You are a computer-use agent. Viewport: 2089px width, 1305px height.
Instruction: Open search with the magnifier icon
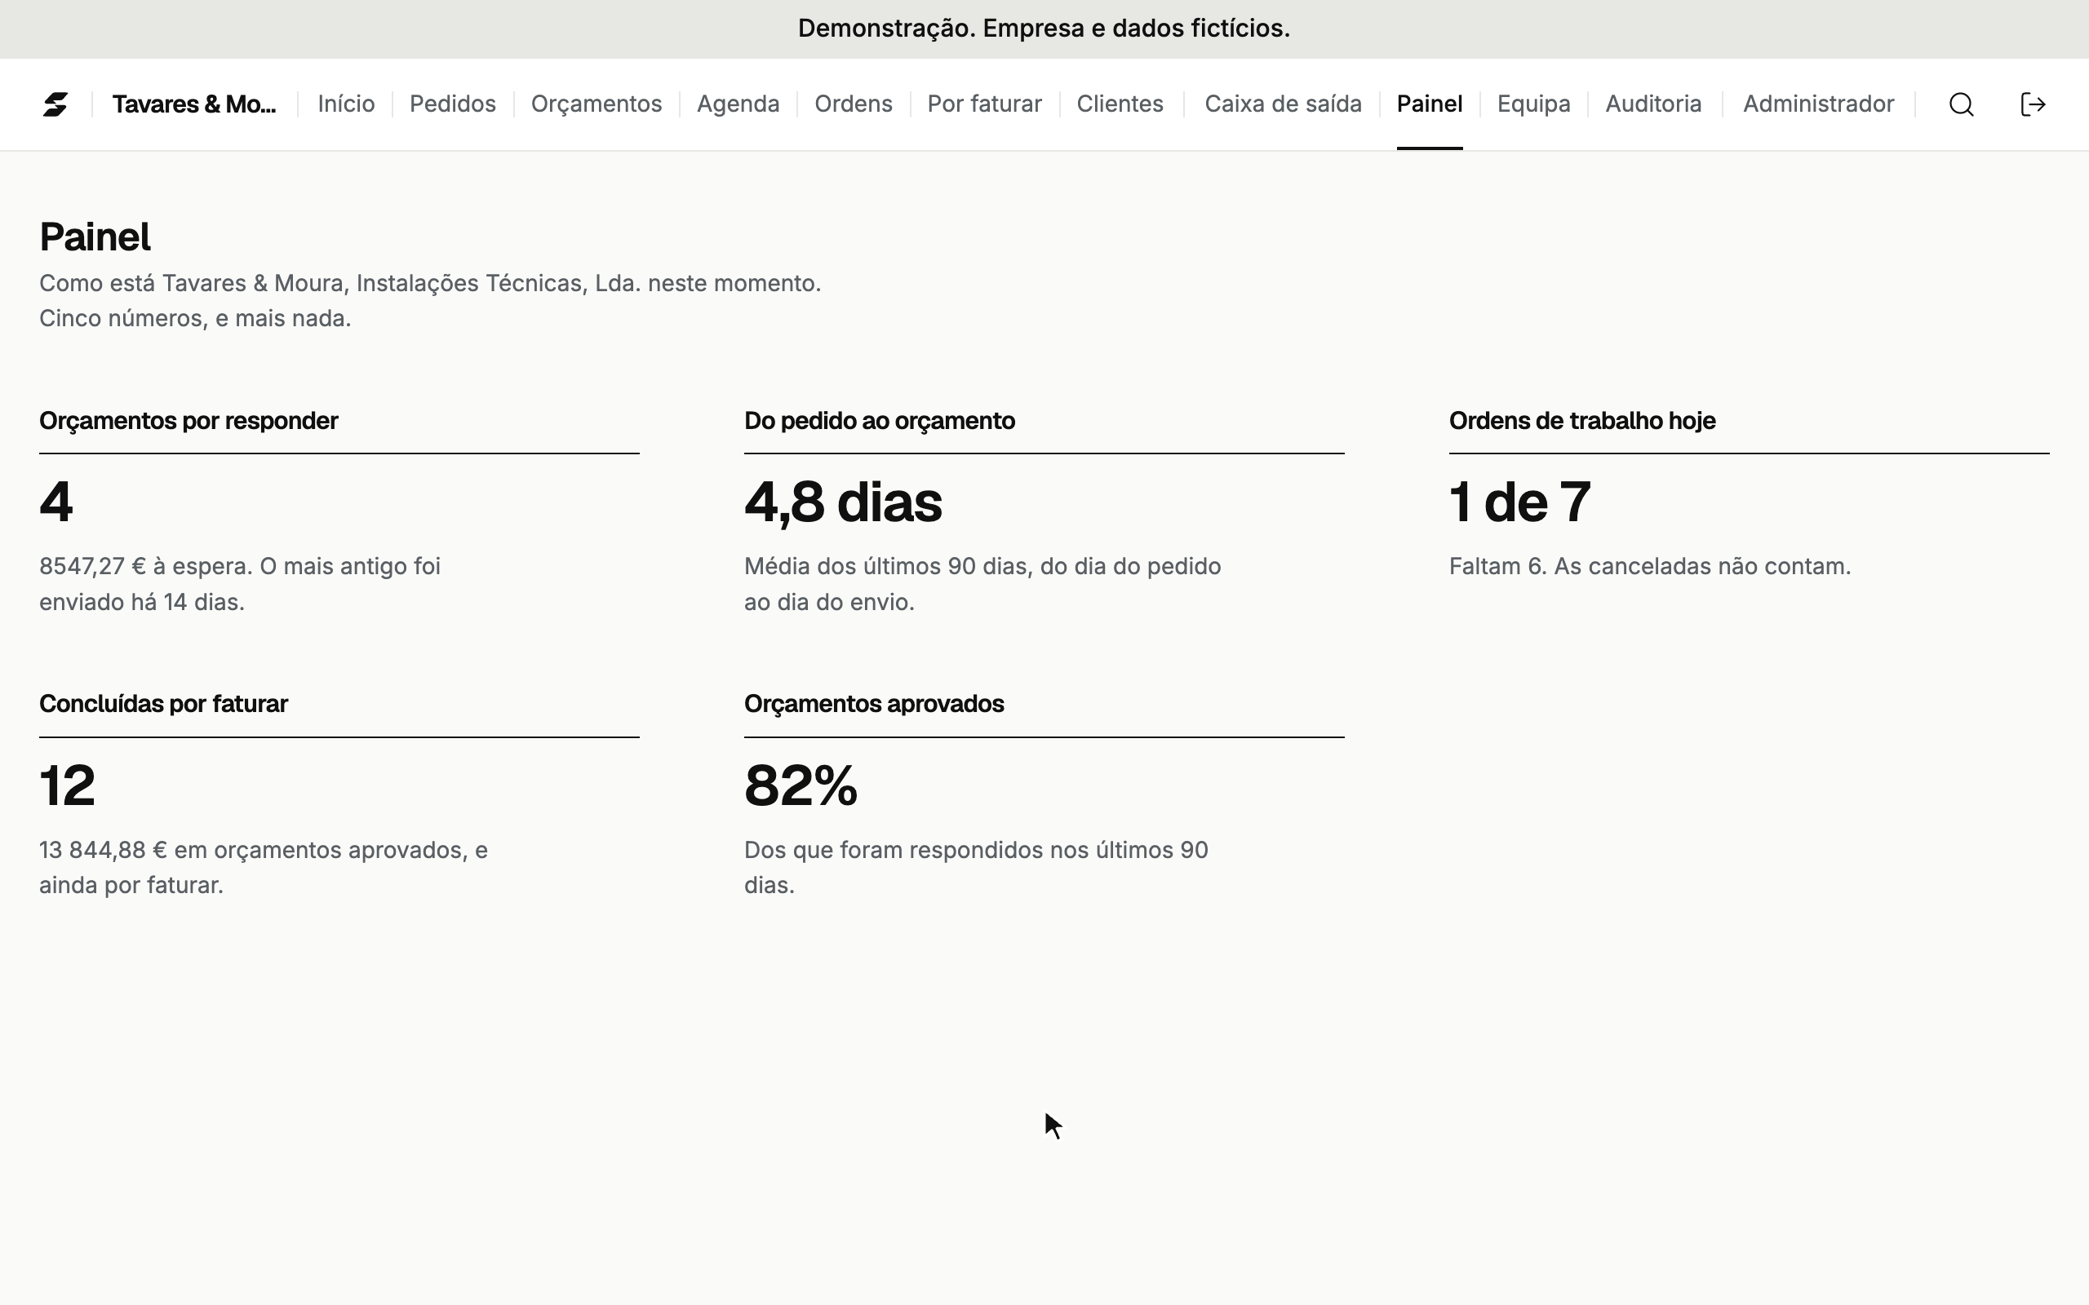click(x=1961, y=104)
